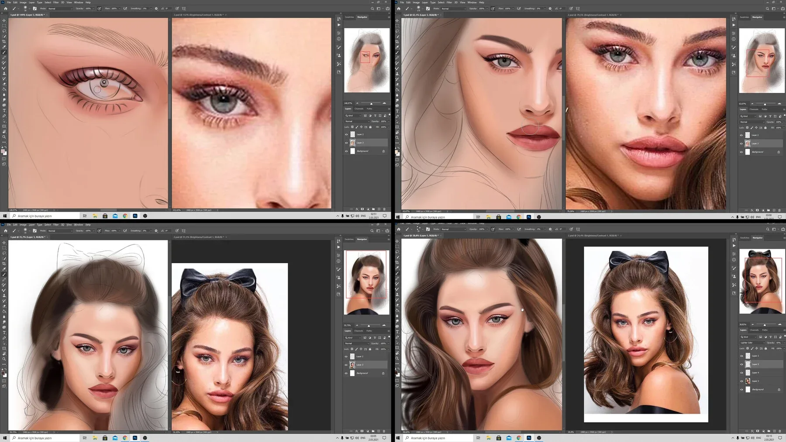The width and height of the screenshot is (786, 442).
Task: Hide Layer 3 in the Layers panel
Action: [346, 143]
